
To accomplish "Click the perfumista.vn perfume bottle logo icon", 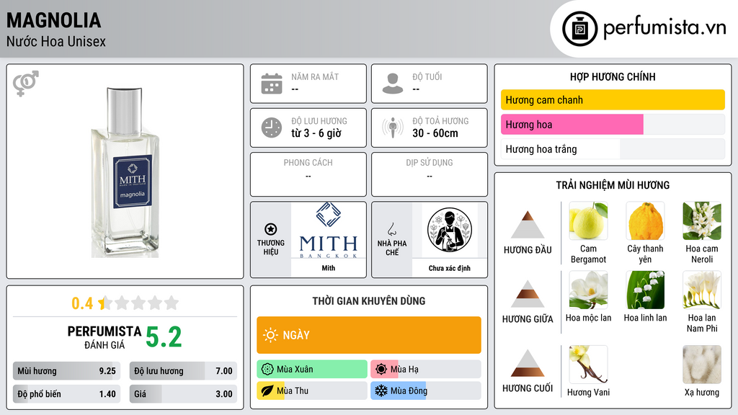I will (579, 29).
